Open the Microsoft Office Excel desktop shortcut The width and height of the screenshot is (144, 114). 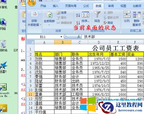click(3, 87)
